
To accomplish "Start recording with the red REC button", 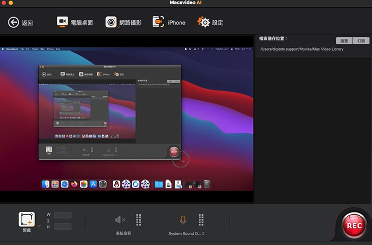I will [x=354, y=225].
